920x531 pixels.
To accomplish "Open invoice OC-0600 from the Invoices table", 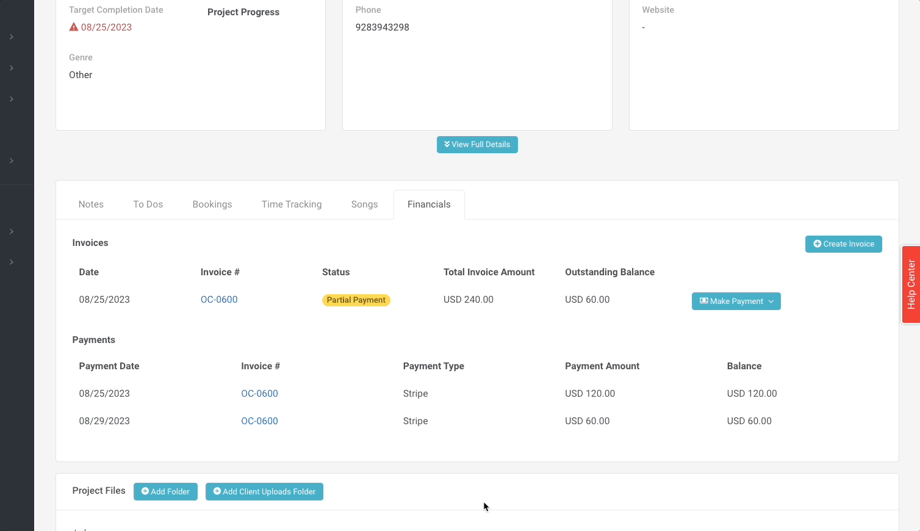I will click(x=218, y=299).
